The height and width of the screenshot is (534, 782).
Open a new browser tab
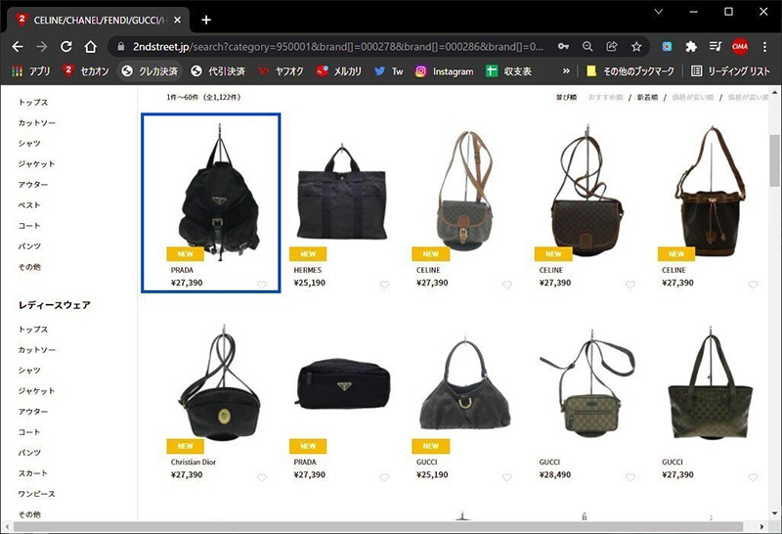click(206, 20)
